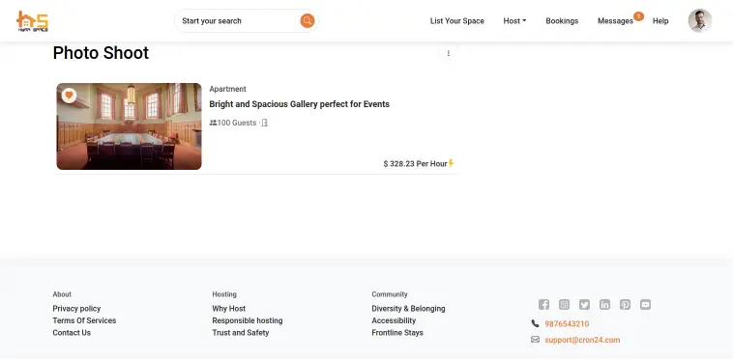Viewport: 733px width, 359px height.
Task: Go to the HyraSpace logo home
Action: click(32, 21)
